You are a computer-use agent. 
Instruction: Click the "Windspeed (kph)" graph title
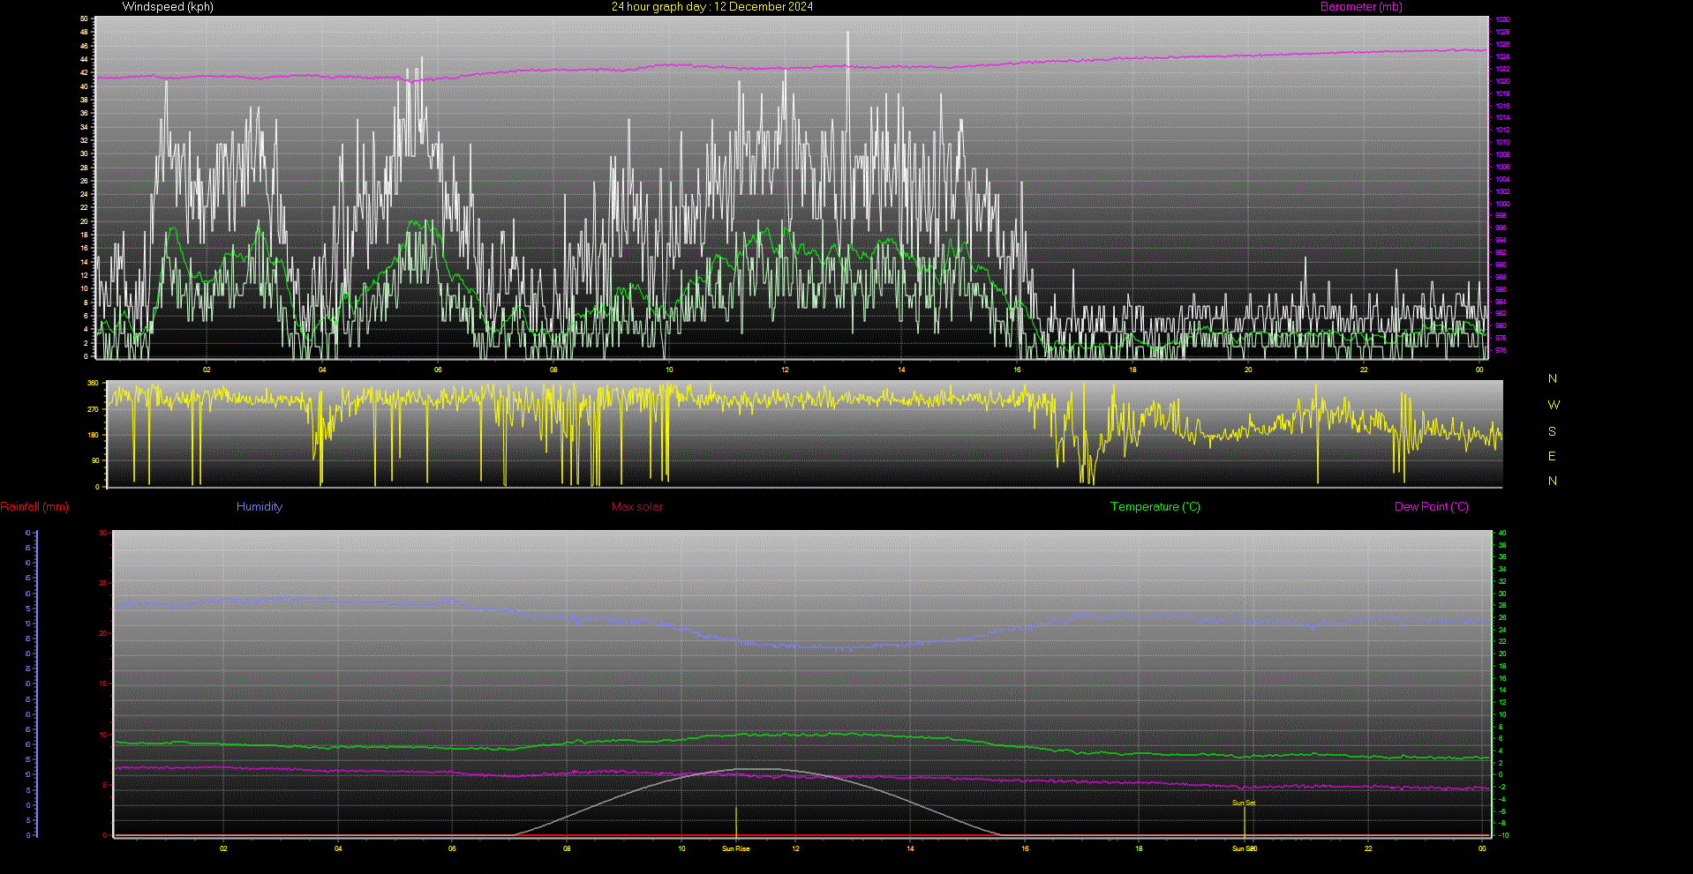coord(168,7)
